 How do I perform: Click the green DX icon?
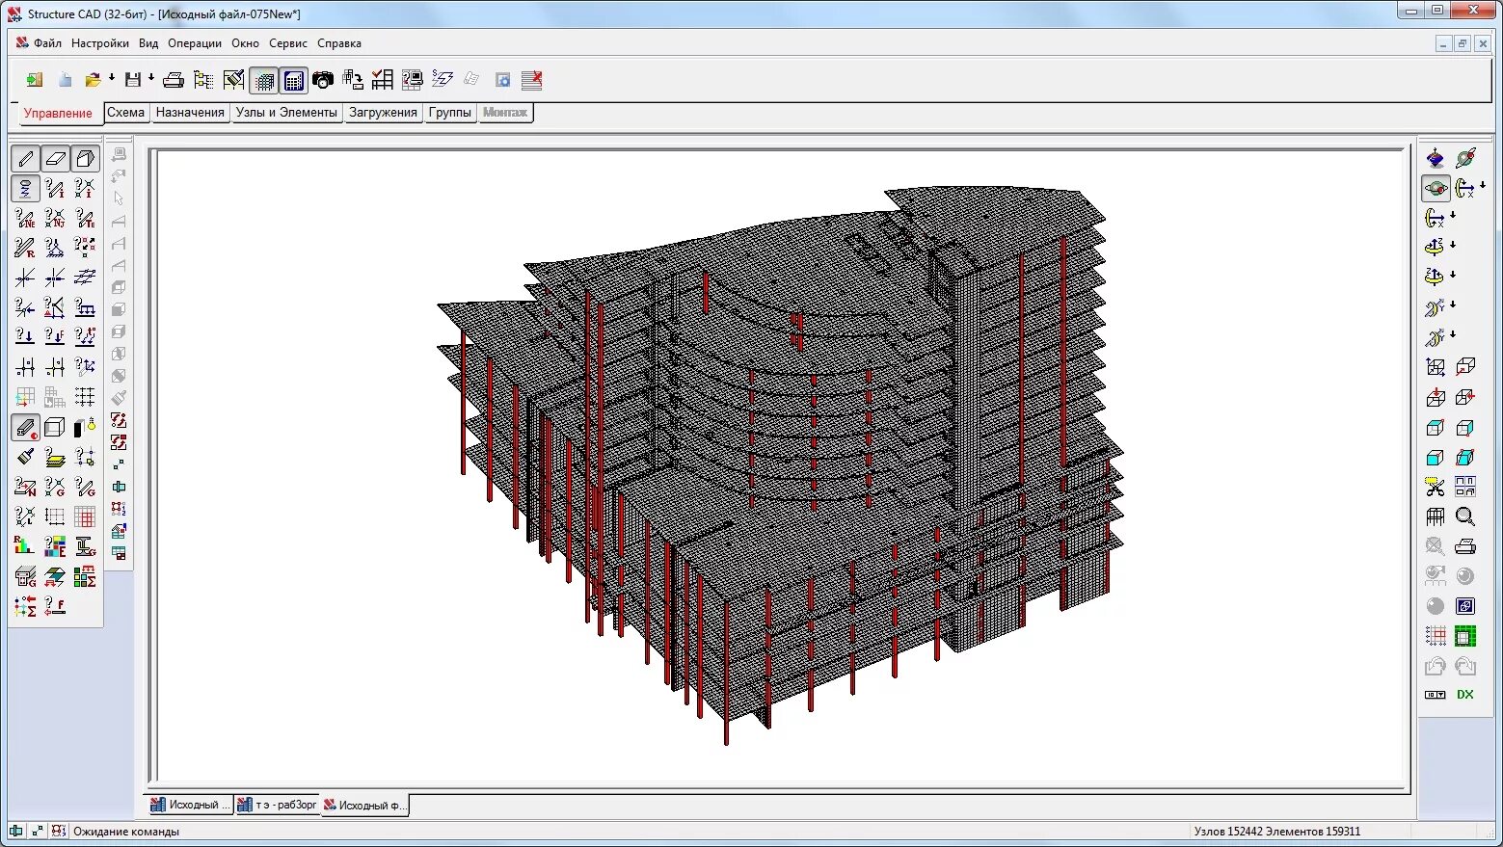[x=1465, y=695]
